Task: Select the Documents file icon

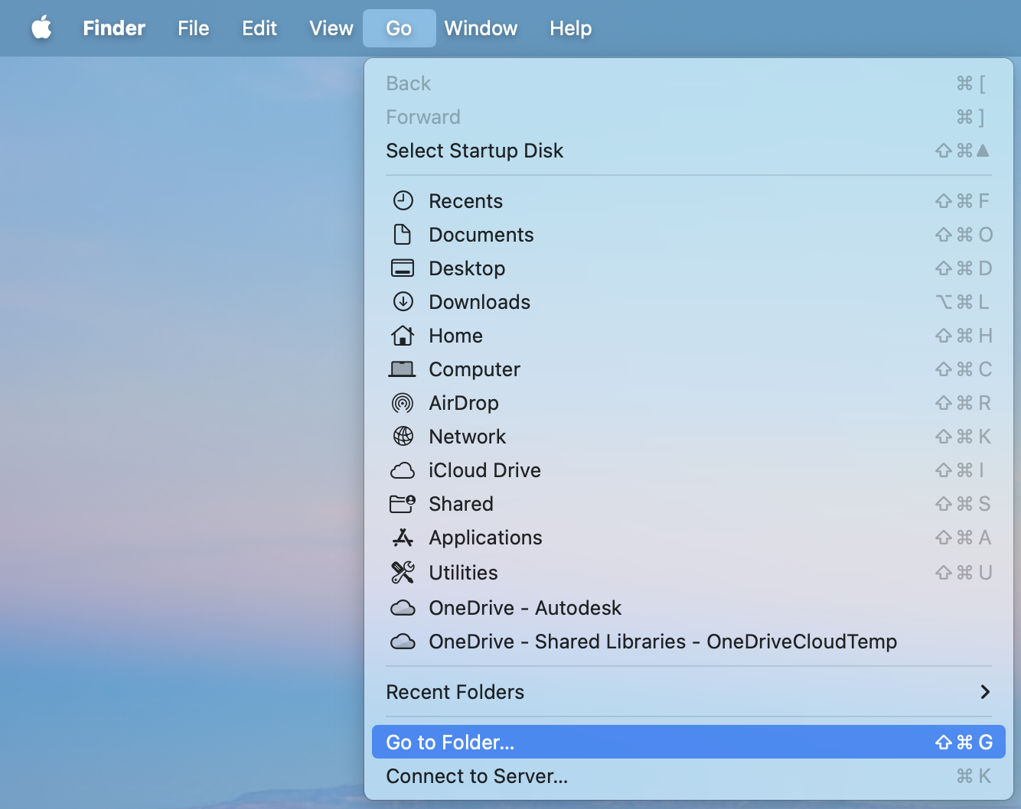Action: coord(403,235)
